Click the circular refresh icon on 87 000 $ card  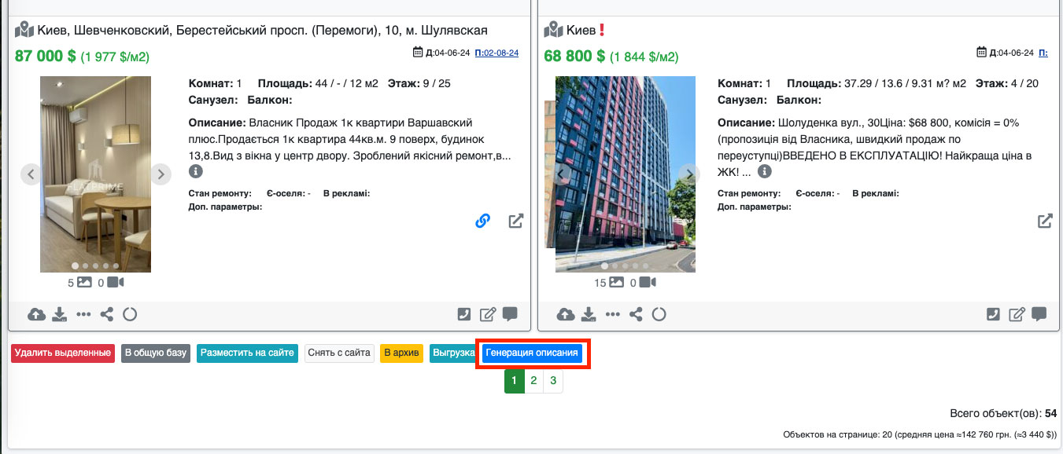[x=131, y=315]
